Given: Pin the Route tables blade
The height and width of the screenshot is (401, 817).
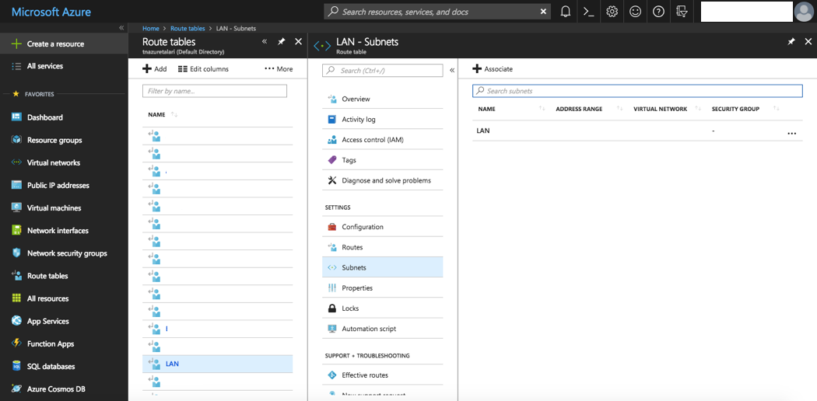Looking at the screenshot, I should [282, 41].
